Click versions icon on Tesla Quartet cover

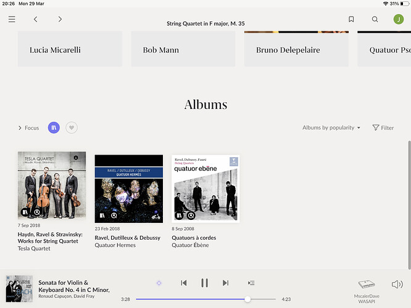click(x=37, y=212)
